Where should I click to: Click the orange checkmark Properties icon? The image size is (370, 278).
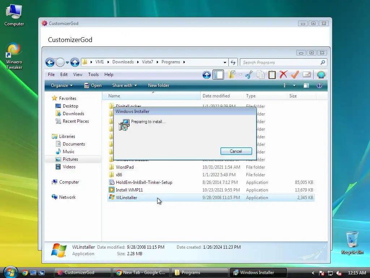295,75
